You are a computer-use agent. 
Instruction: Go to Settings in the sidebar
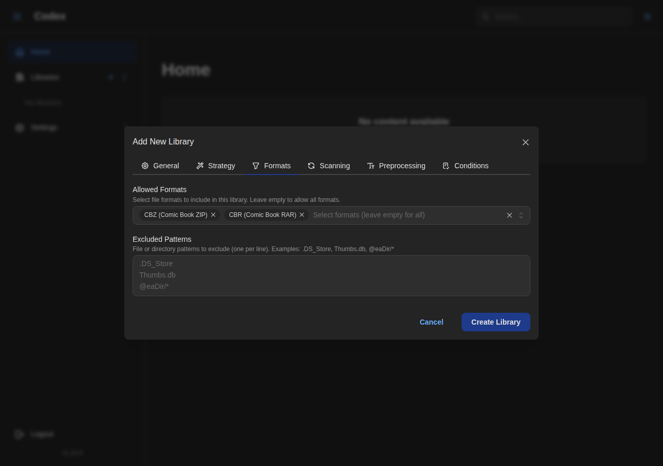point(44,127)
